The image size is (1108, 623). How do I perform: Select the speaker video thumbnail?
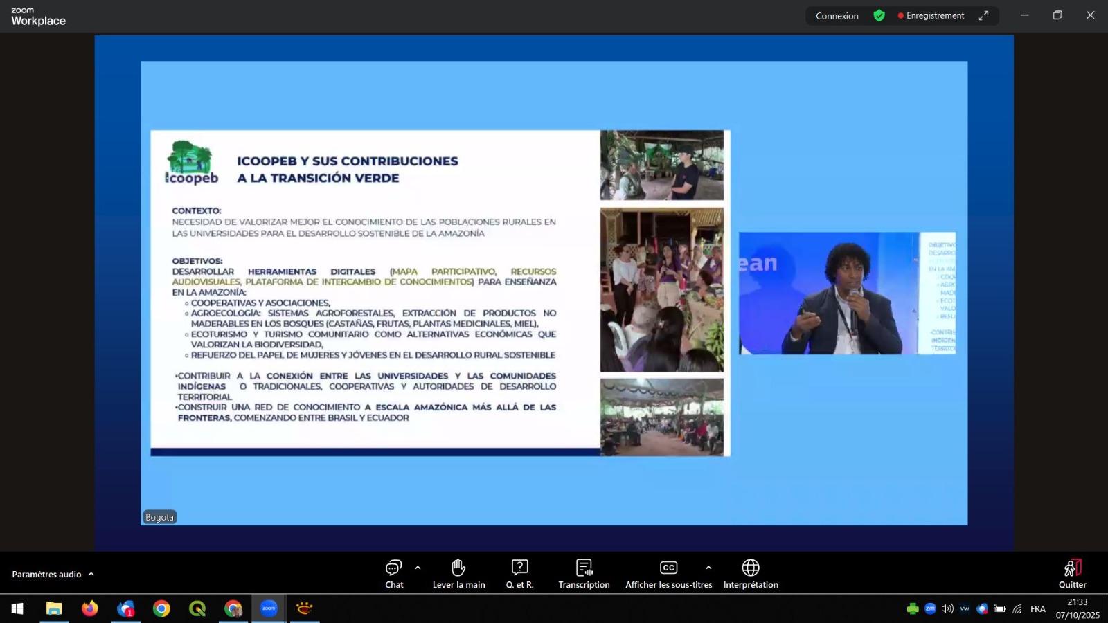point(846,294)
